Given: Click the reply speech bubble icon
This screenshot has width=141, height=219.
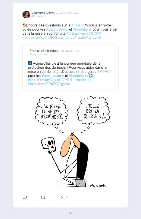Looking at the screenshot, I should click(x=25, y=197).
